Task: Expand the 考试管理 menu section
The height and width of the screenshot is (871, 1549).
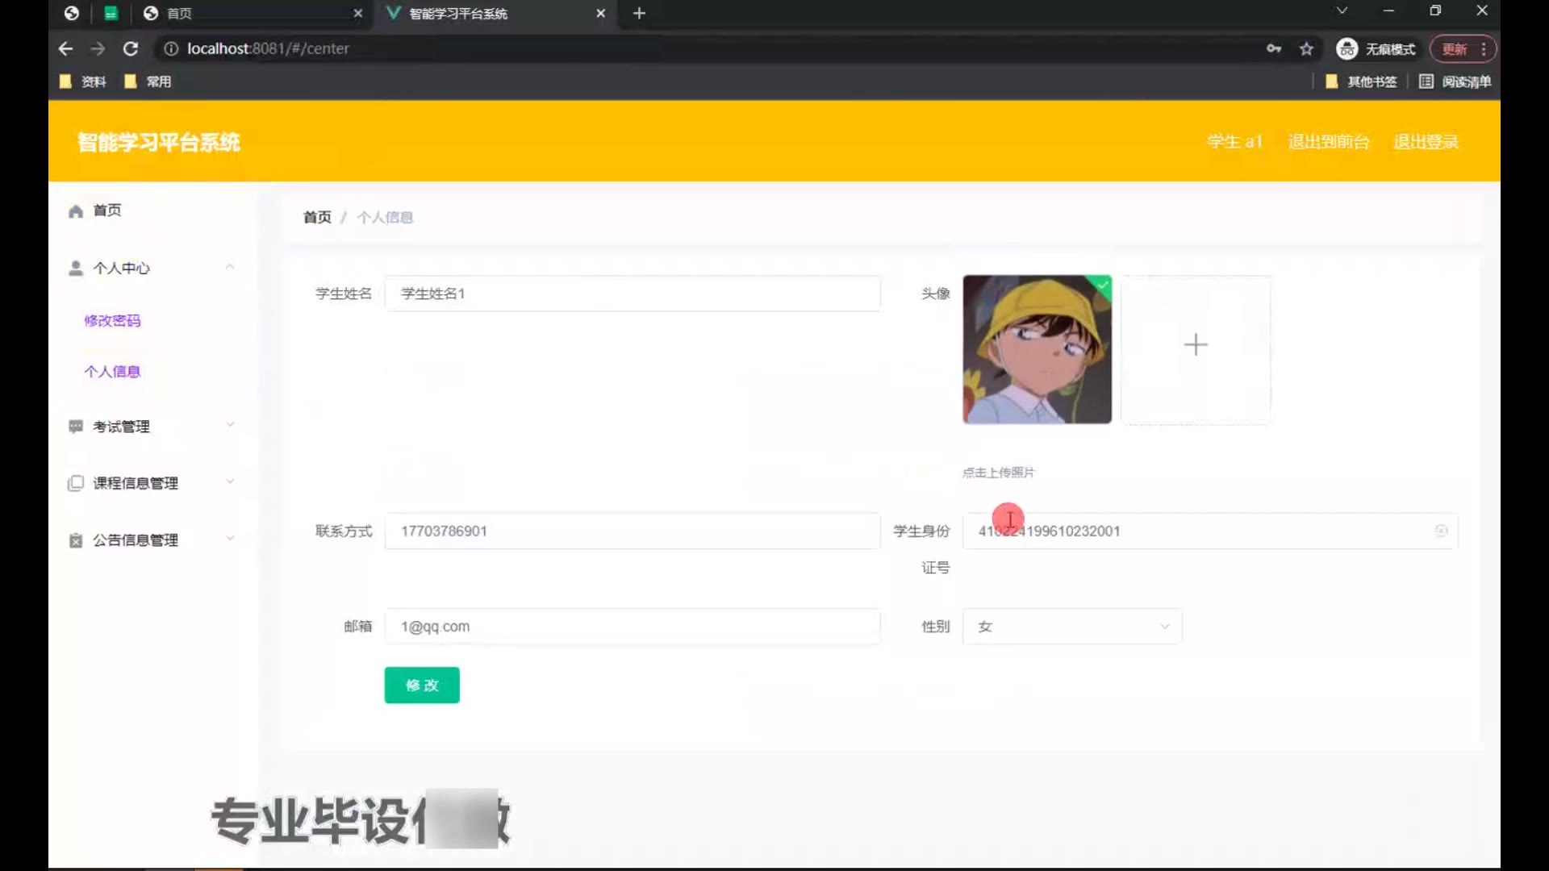Action: (x=230, y=425)
